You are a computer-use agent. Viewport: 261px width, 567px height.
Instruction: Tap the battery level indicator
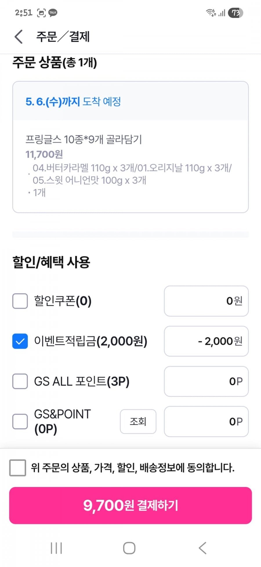click(235, 13)
